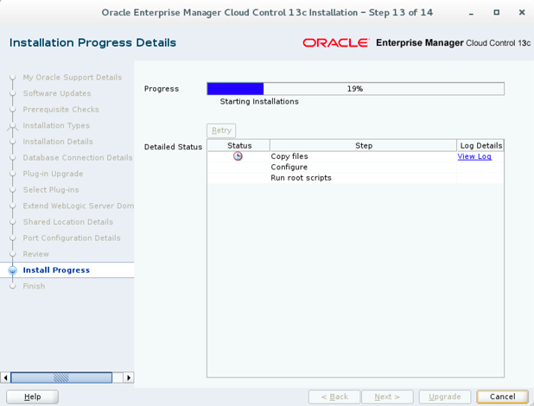534x406 pixels.
Task: Select Installation Types step
Action: 56,125
